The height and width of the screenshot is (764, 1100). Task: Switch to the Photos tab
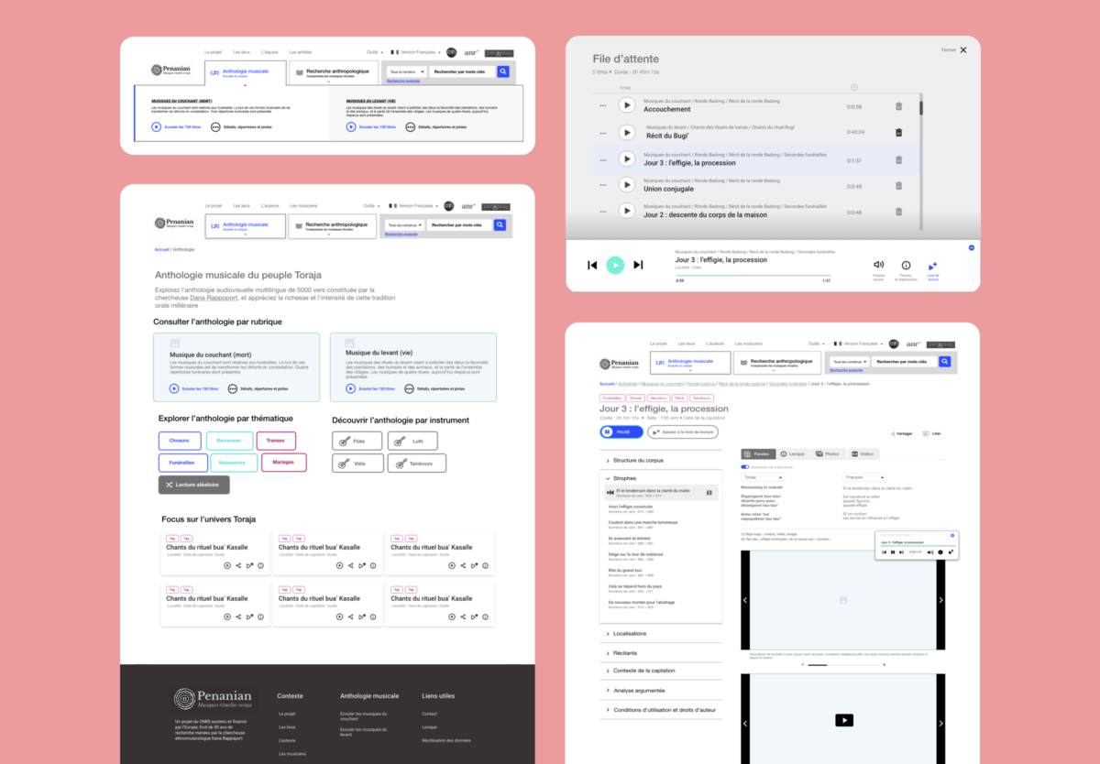[830, 453]
